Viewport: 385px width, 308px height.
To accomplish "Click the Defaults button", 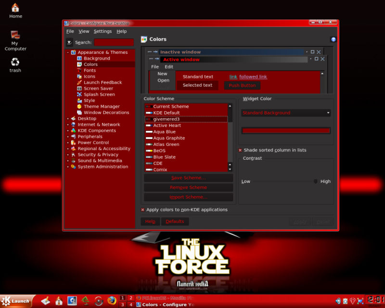I will coord(175,221).
